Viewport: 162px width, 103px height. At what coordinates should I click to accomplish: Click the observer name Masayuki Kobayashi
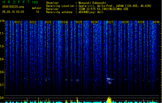[92, 3]
